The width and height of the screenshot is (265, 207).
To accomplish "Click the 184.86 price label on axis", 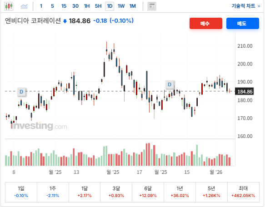I will tap(245, 92).
